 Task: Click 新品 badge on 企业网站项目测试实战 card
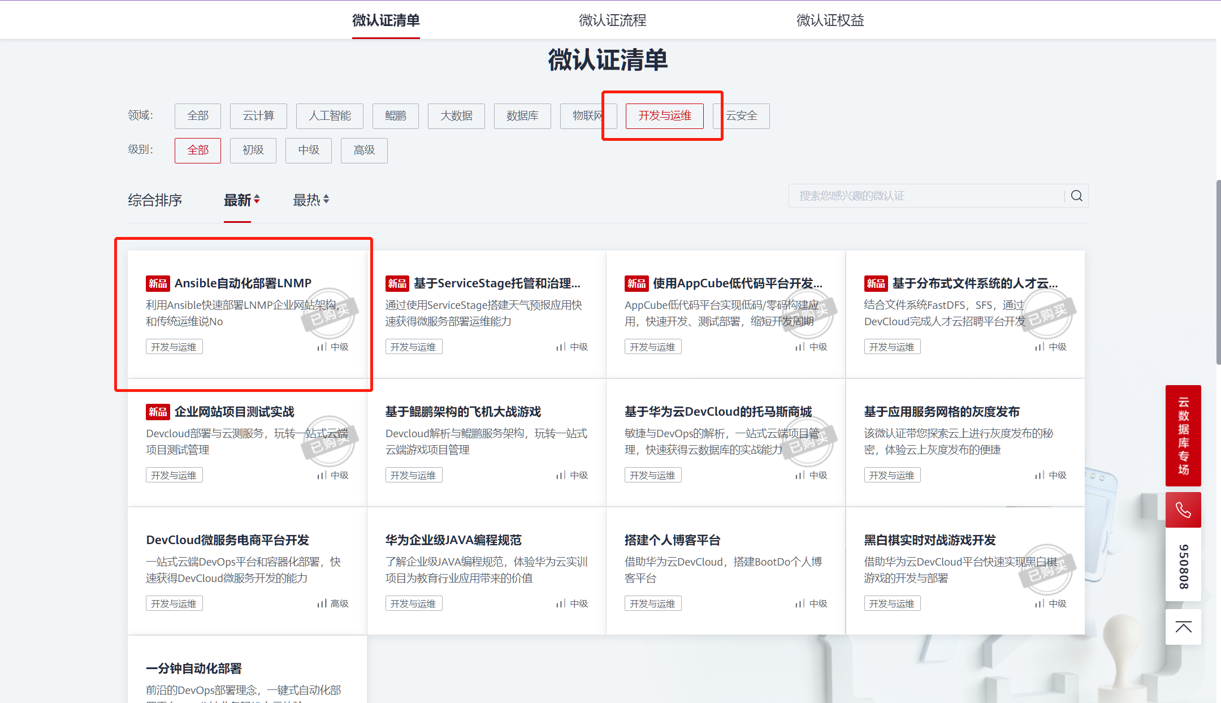[x=158, y=412]
